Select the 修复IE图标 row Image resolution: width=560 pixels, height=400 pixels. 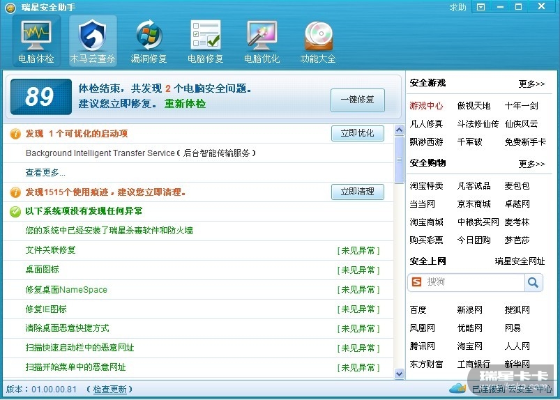(x=198, y=309)
